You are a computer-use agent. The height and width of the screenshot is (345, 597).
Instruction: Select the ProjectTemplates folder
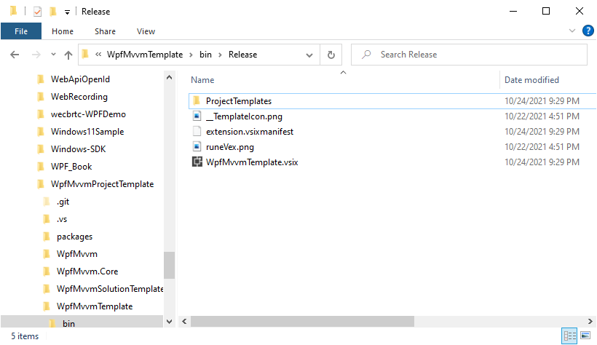coord(239,101)
